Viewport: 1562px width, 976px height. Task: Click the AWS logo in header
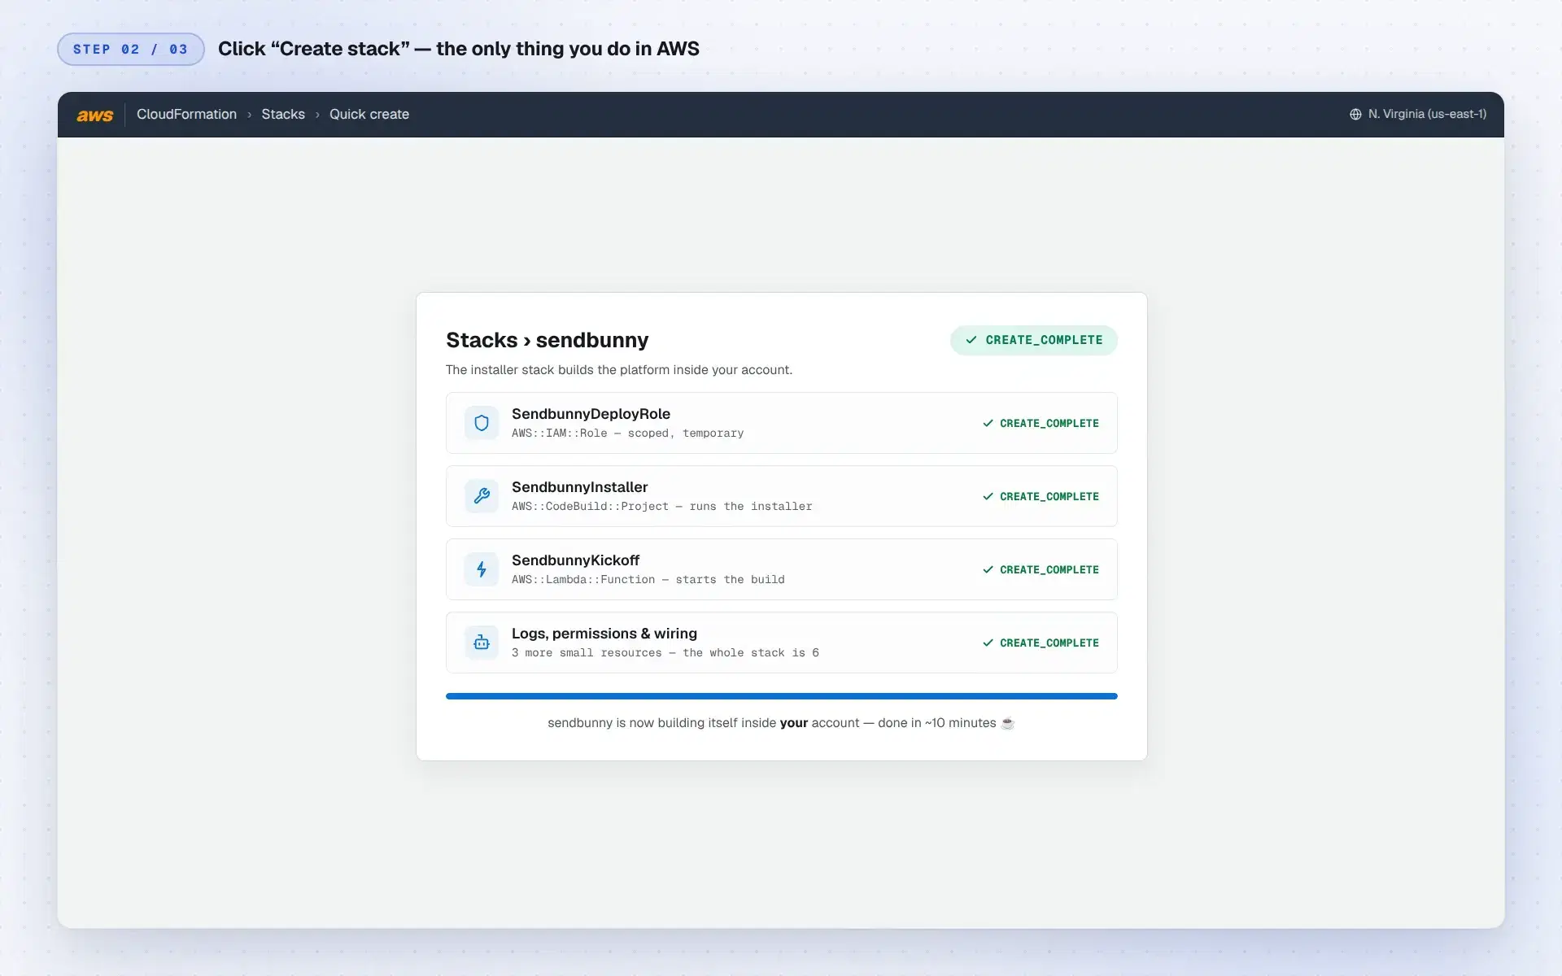coord(94,115)
